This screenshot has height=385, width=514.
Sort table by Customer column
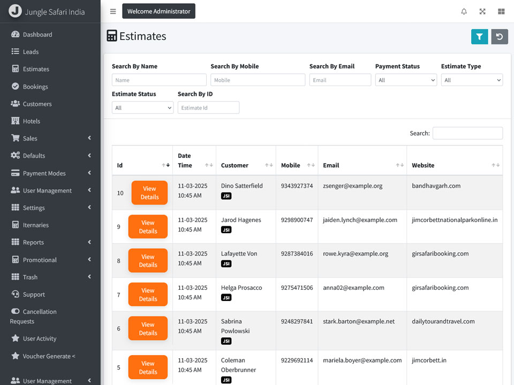[246, 160]
